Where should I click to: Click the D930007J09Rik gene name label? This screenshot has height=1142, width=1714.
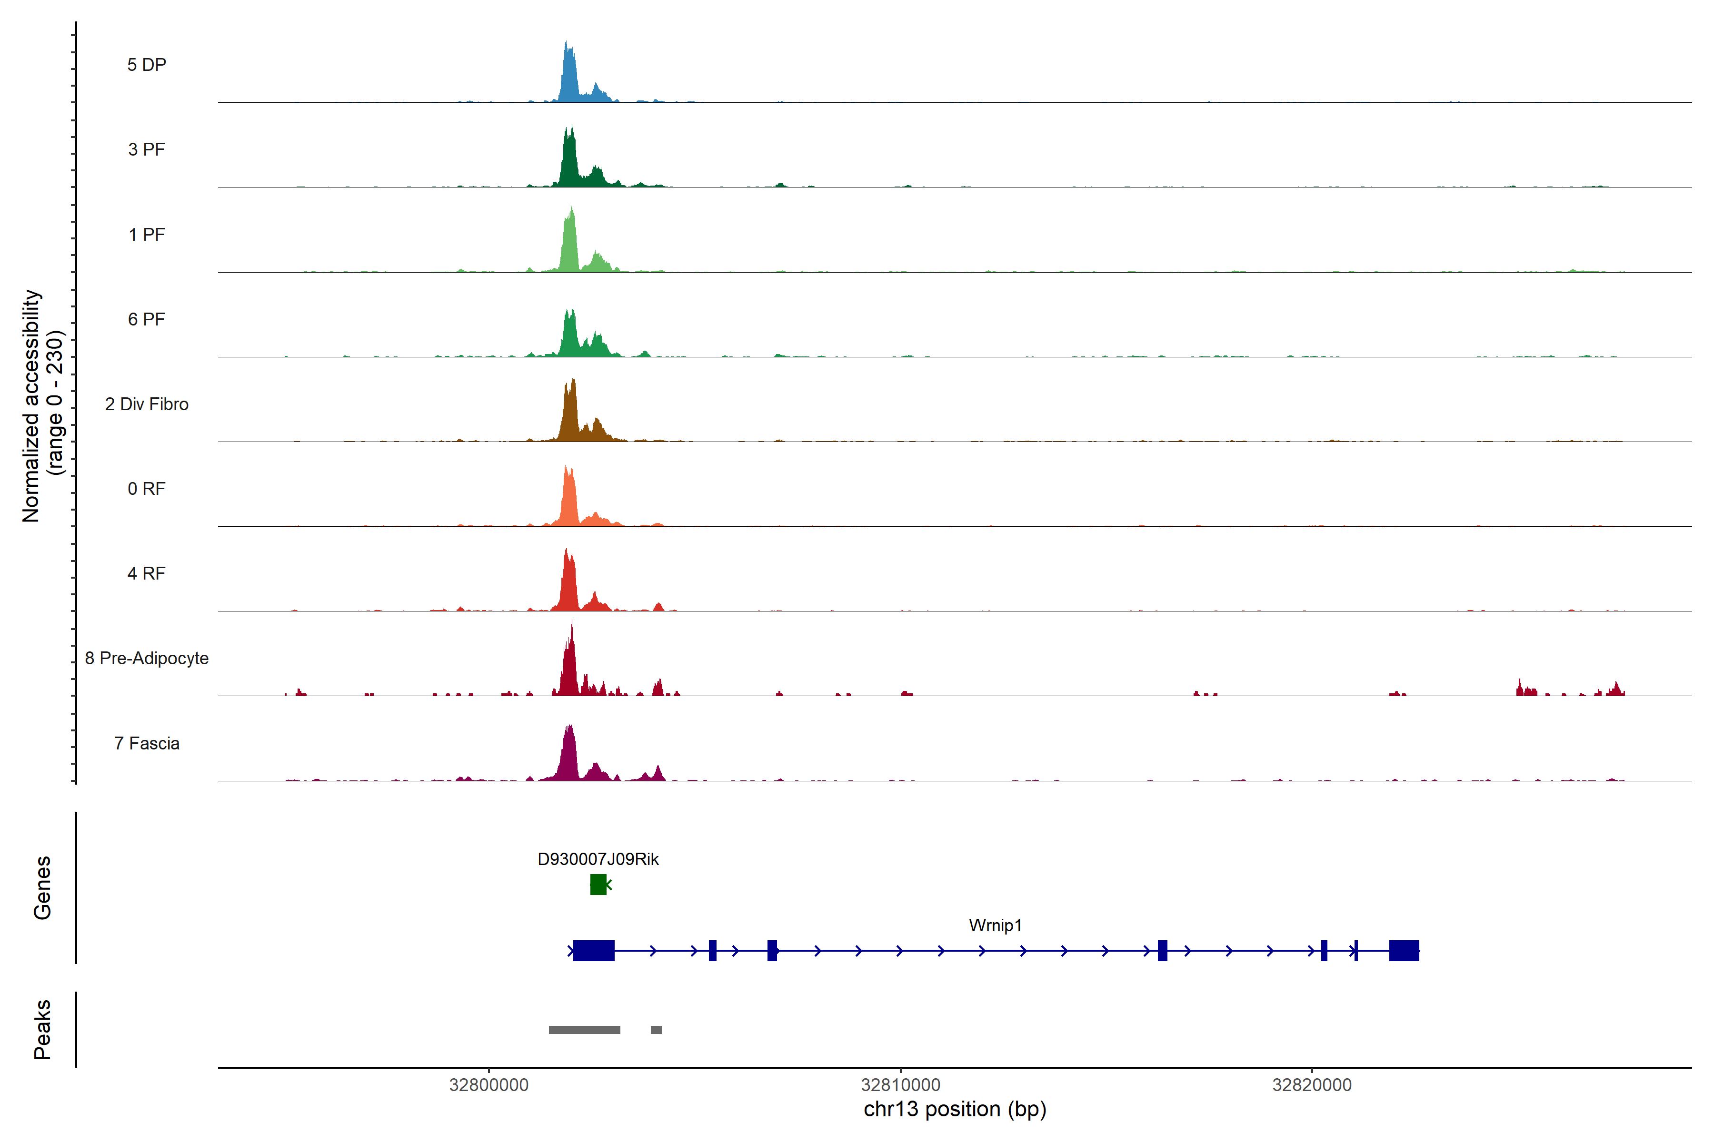coord(598,859)
